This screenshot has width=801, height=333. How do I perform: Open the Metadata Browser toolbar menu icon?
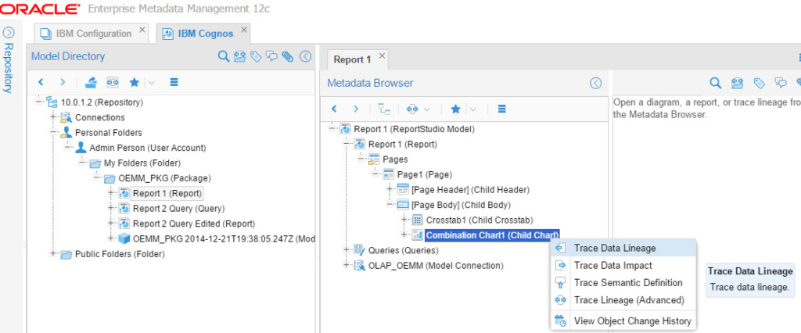pyautogui.click(x=501, y=109)
